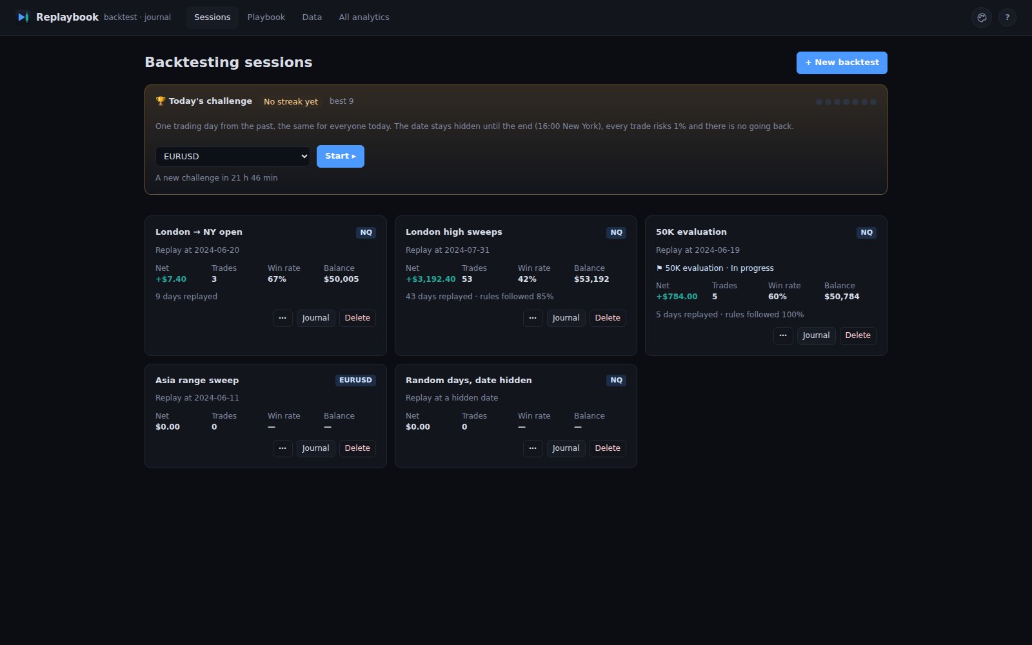Delete the London → NY open session

tap(357, 318)
